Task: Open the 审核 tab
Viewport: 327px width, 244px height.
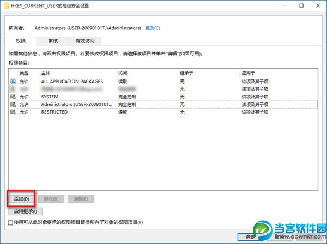Action: (53, 41)
